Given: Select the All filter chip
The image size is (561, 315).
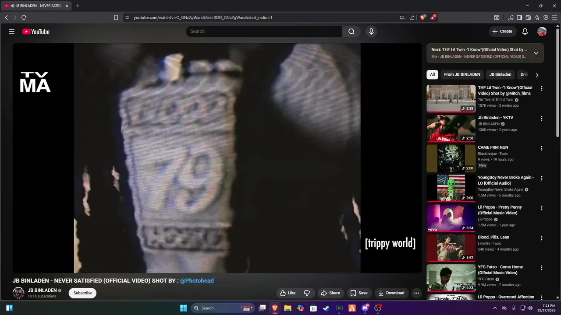Looking at the screenshot, I should (432, 74).
